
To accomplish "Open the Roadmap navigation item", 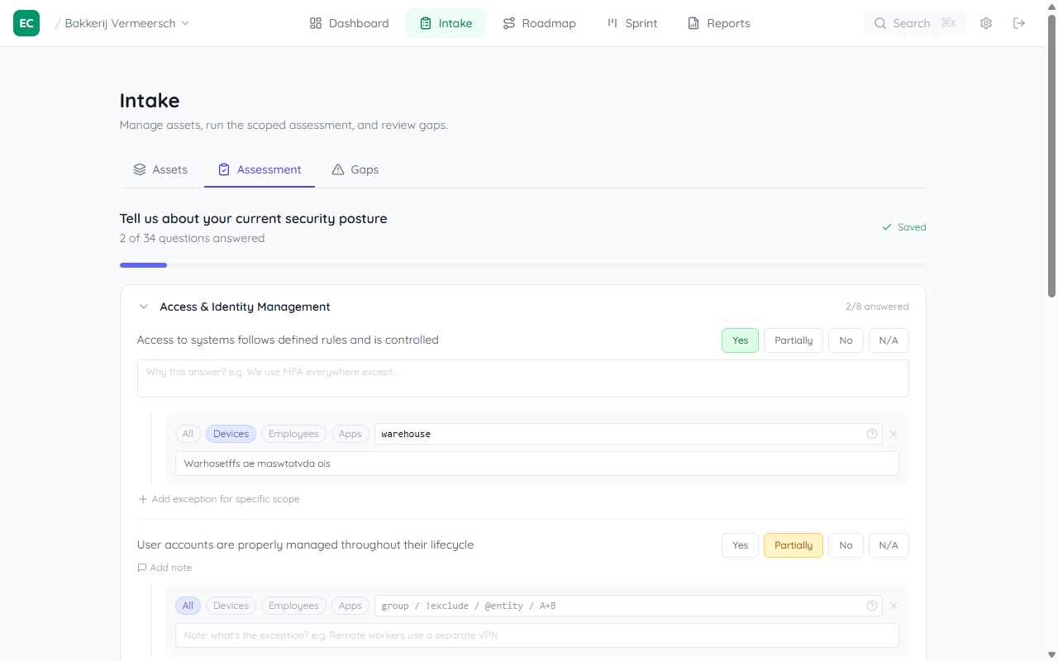I will tap(540, 23).
